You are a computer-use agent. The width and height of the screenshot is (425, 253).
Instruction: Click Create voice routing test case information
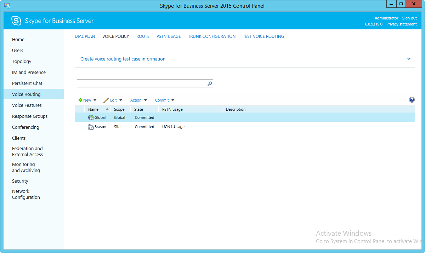click(x=123, y=59)
